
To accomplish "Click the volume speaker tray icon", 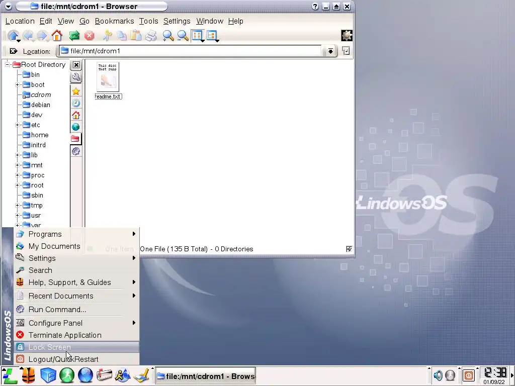I will click(x=438, y=375).
